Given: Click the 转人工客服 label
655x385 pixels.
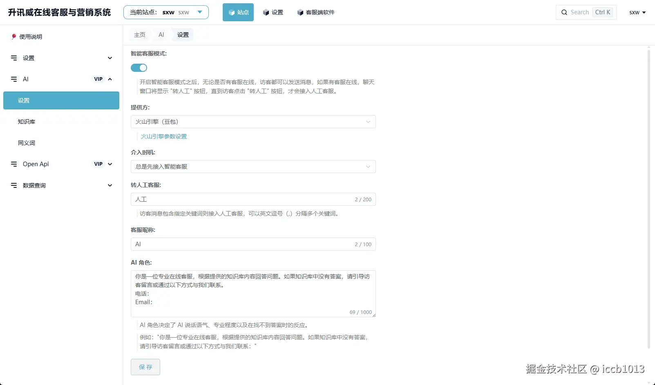Looking at the screenshot, I should [146, 185].
